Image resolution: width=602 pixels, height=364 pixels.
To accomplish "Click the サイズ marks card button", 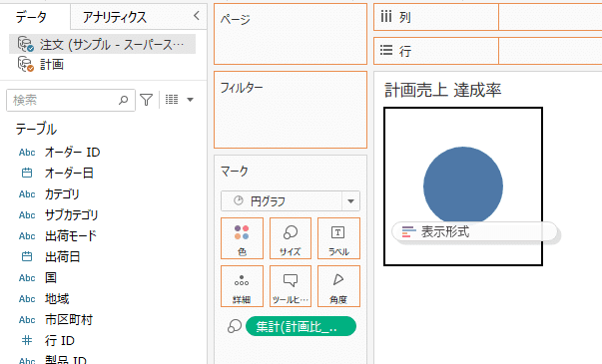I will (x=291, y=238).
